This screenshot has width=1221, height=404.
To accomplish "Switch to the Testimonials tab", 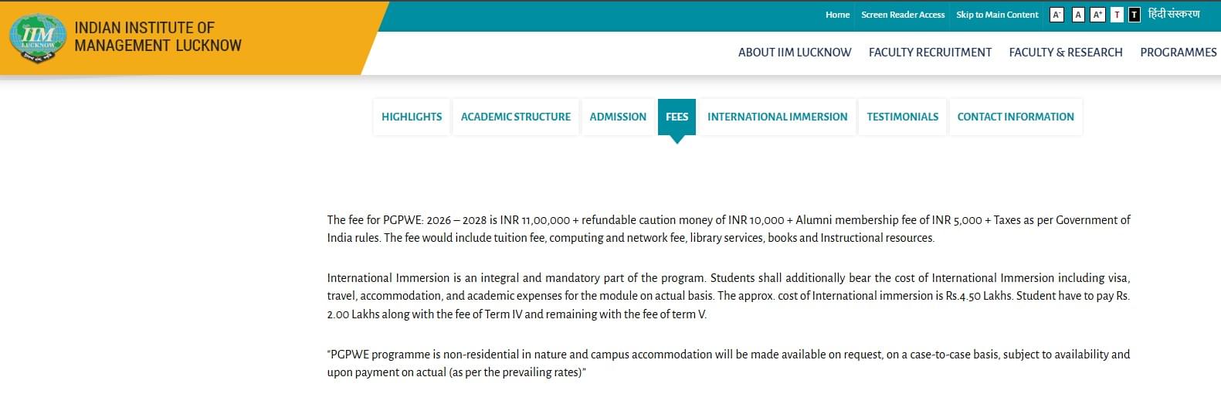I will pos(902,117).
